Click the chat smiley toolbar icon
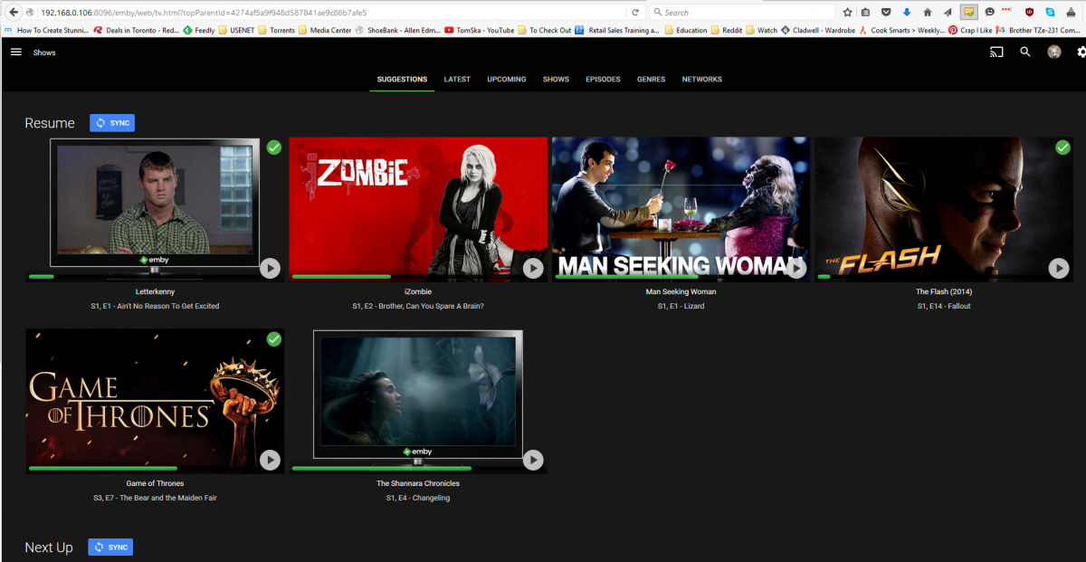The image size is (1086, 562). click(989, 13)
